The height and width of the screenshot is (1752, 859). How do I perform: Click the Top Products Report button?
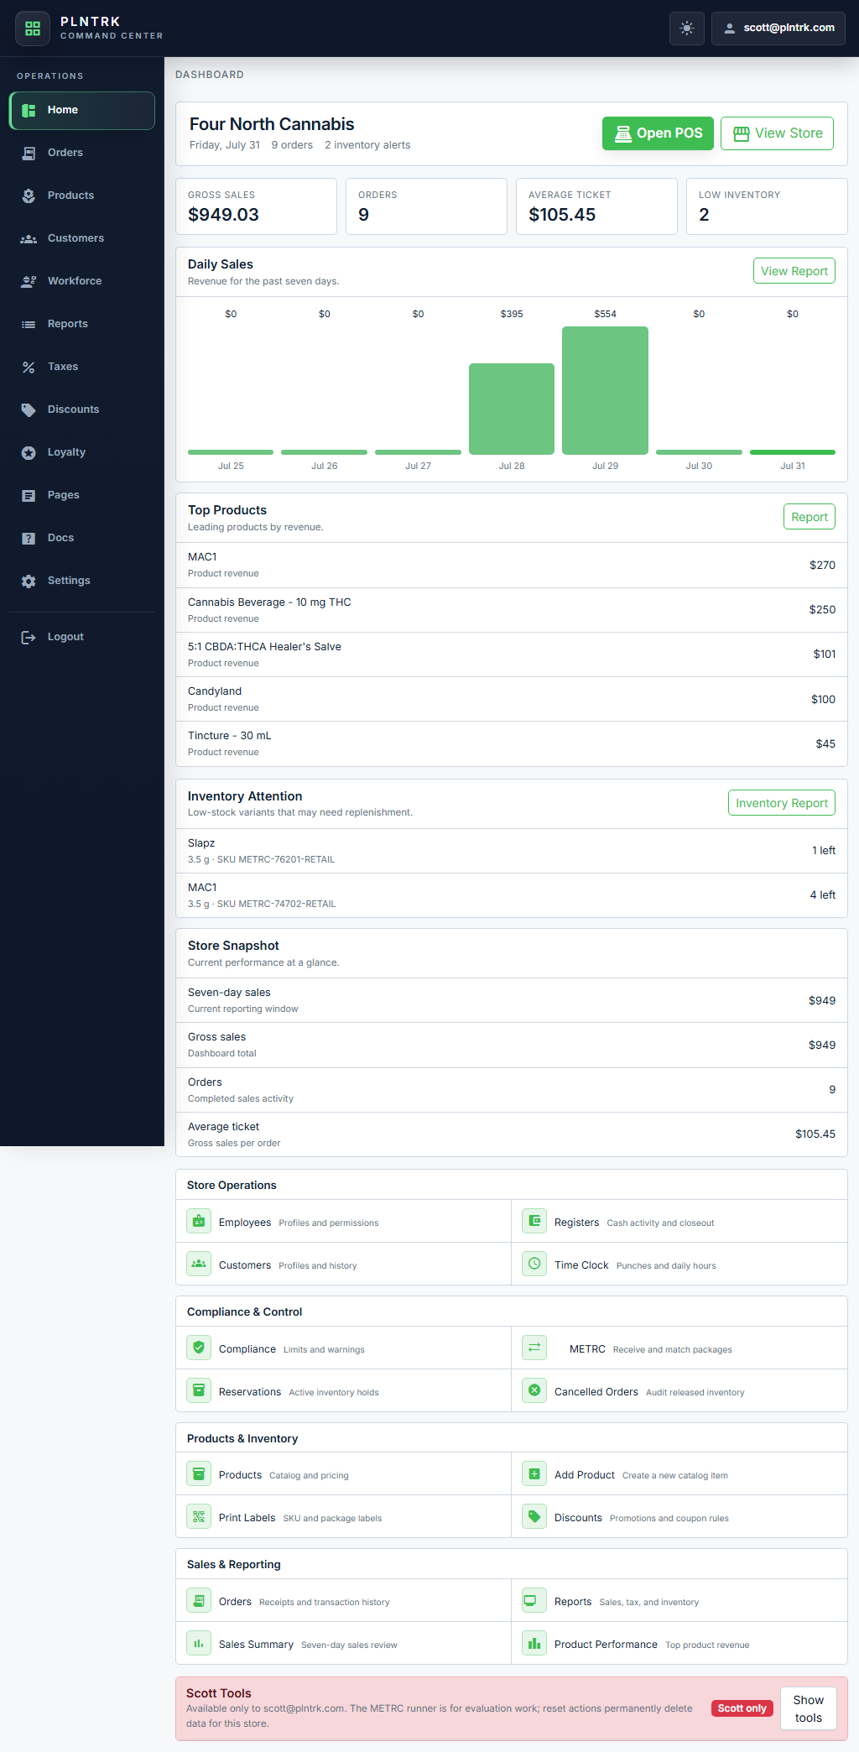pyautogui.click(x=809, y=517)
